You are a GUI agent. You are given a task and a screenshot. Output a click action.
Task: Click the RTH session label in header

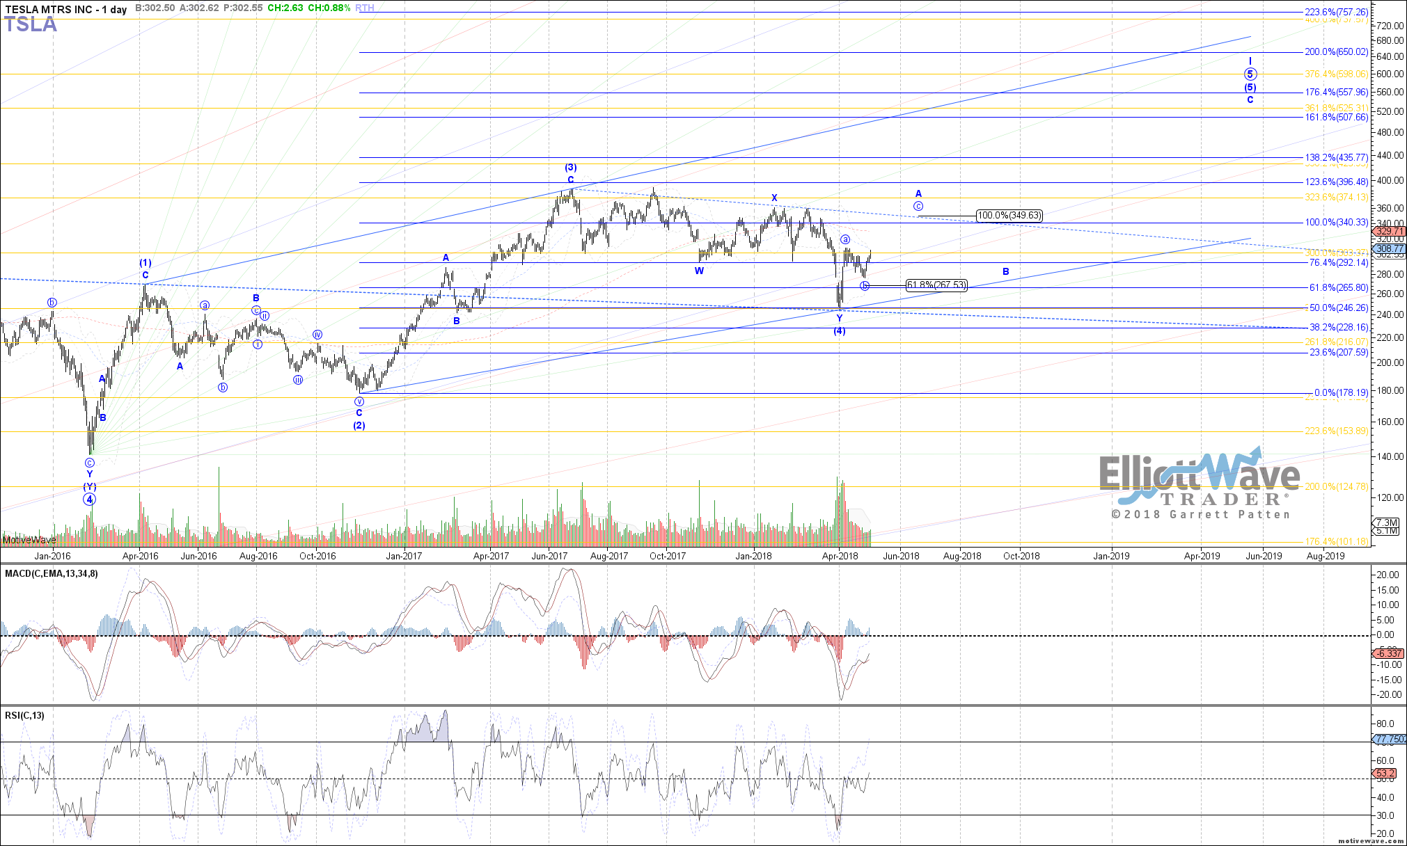coord(365,8)
